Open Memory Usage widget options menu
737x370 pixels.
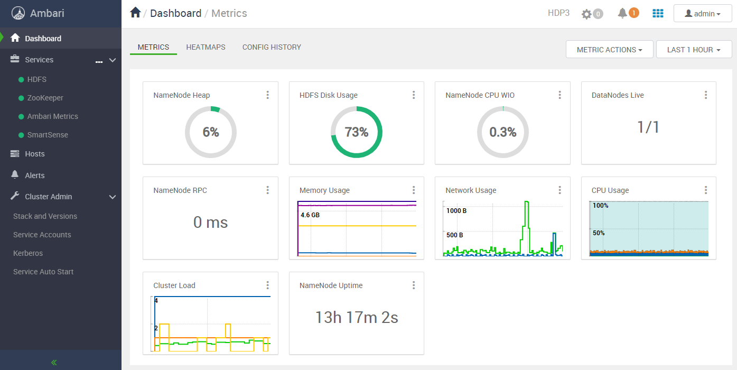[x=414, y=190]
